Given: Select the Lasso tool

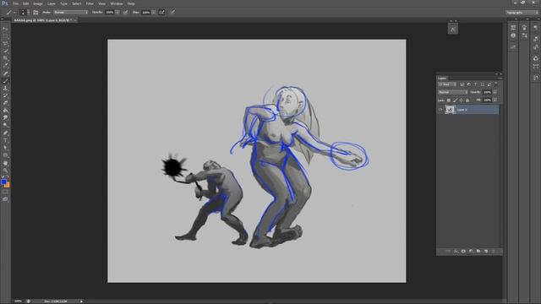Looking at the screenshot, I should pos(5,43).
